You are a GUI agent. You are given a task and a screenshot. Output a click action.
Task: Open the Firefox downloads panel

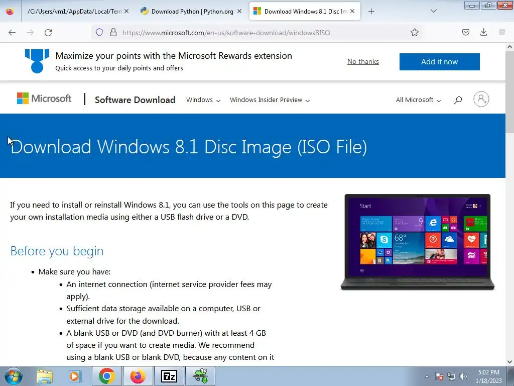483,32
